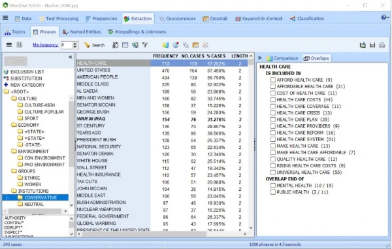The width and height of the screenshot is (392, 249).
Task: Switch to the Data tab
Action: pyautogui.click(x=24, y=19)
